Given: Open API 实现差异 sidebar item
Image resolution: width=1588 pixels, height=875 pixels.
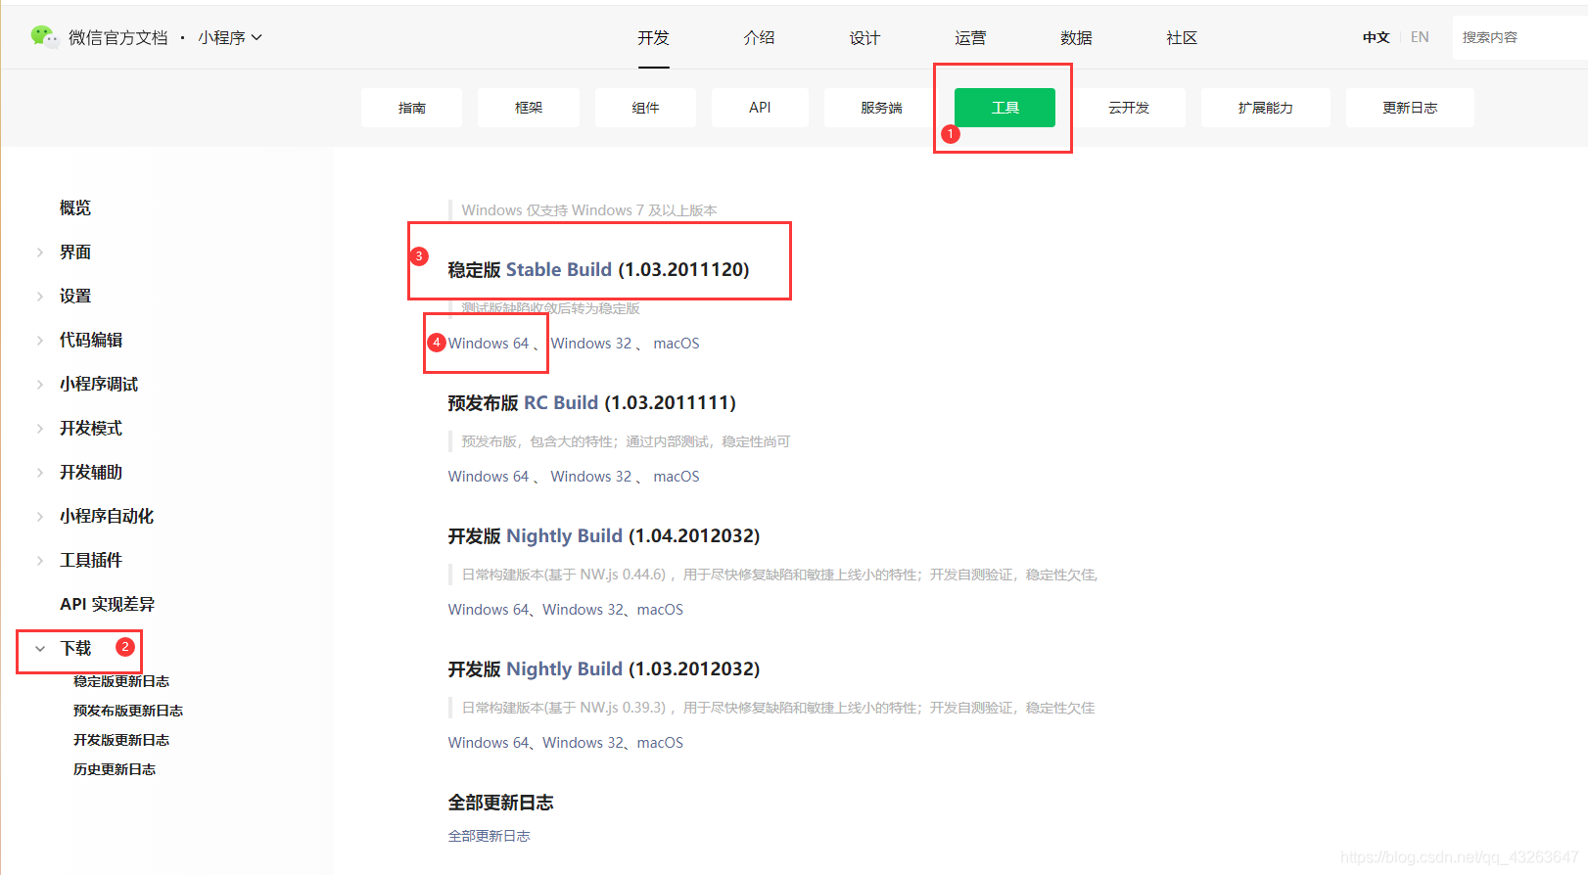Looking at the screenshot, I should click(108, 604).
